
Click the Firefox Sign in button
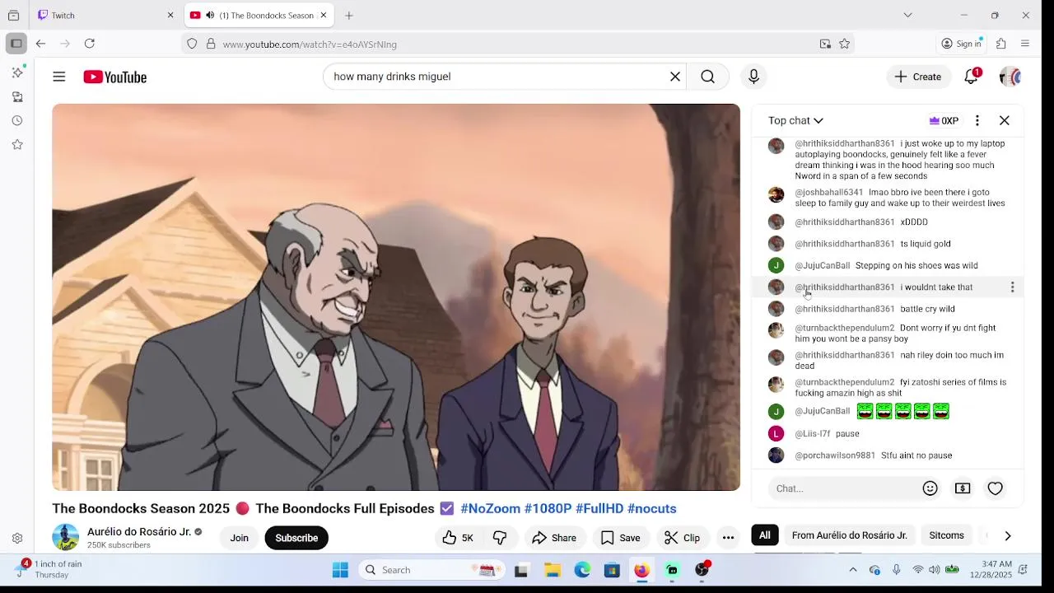click(x=962, y=44)
